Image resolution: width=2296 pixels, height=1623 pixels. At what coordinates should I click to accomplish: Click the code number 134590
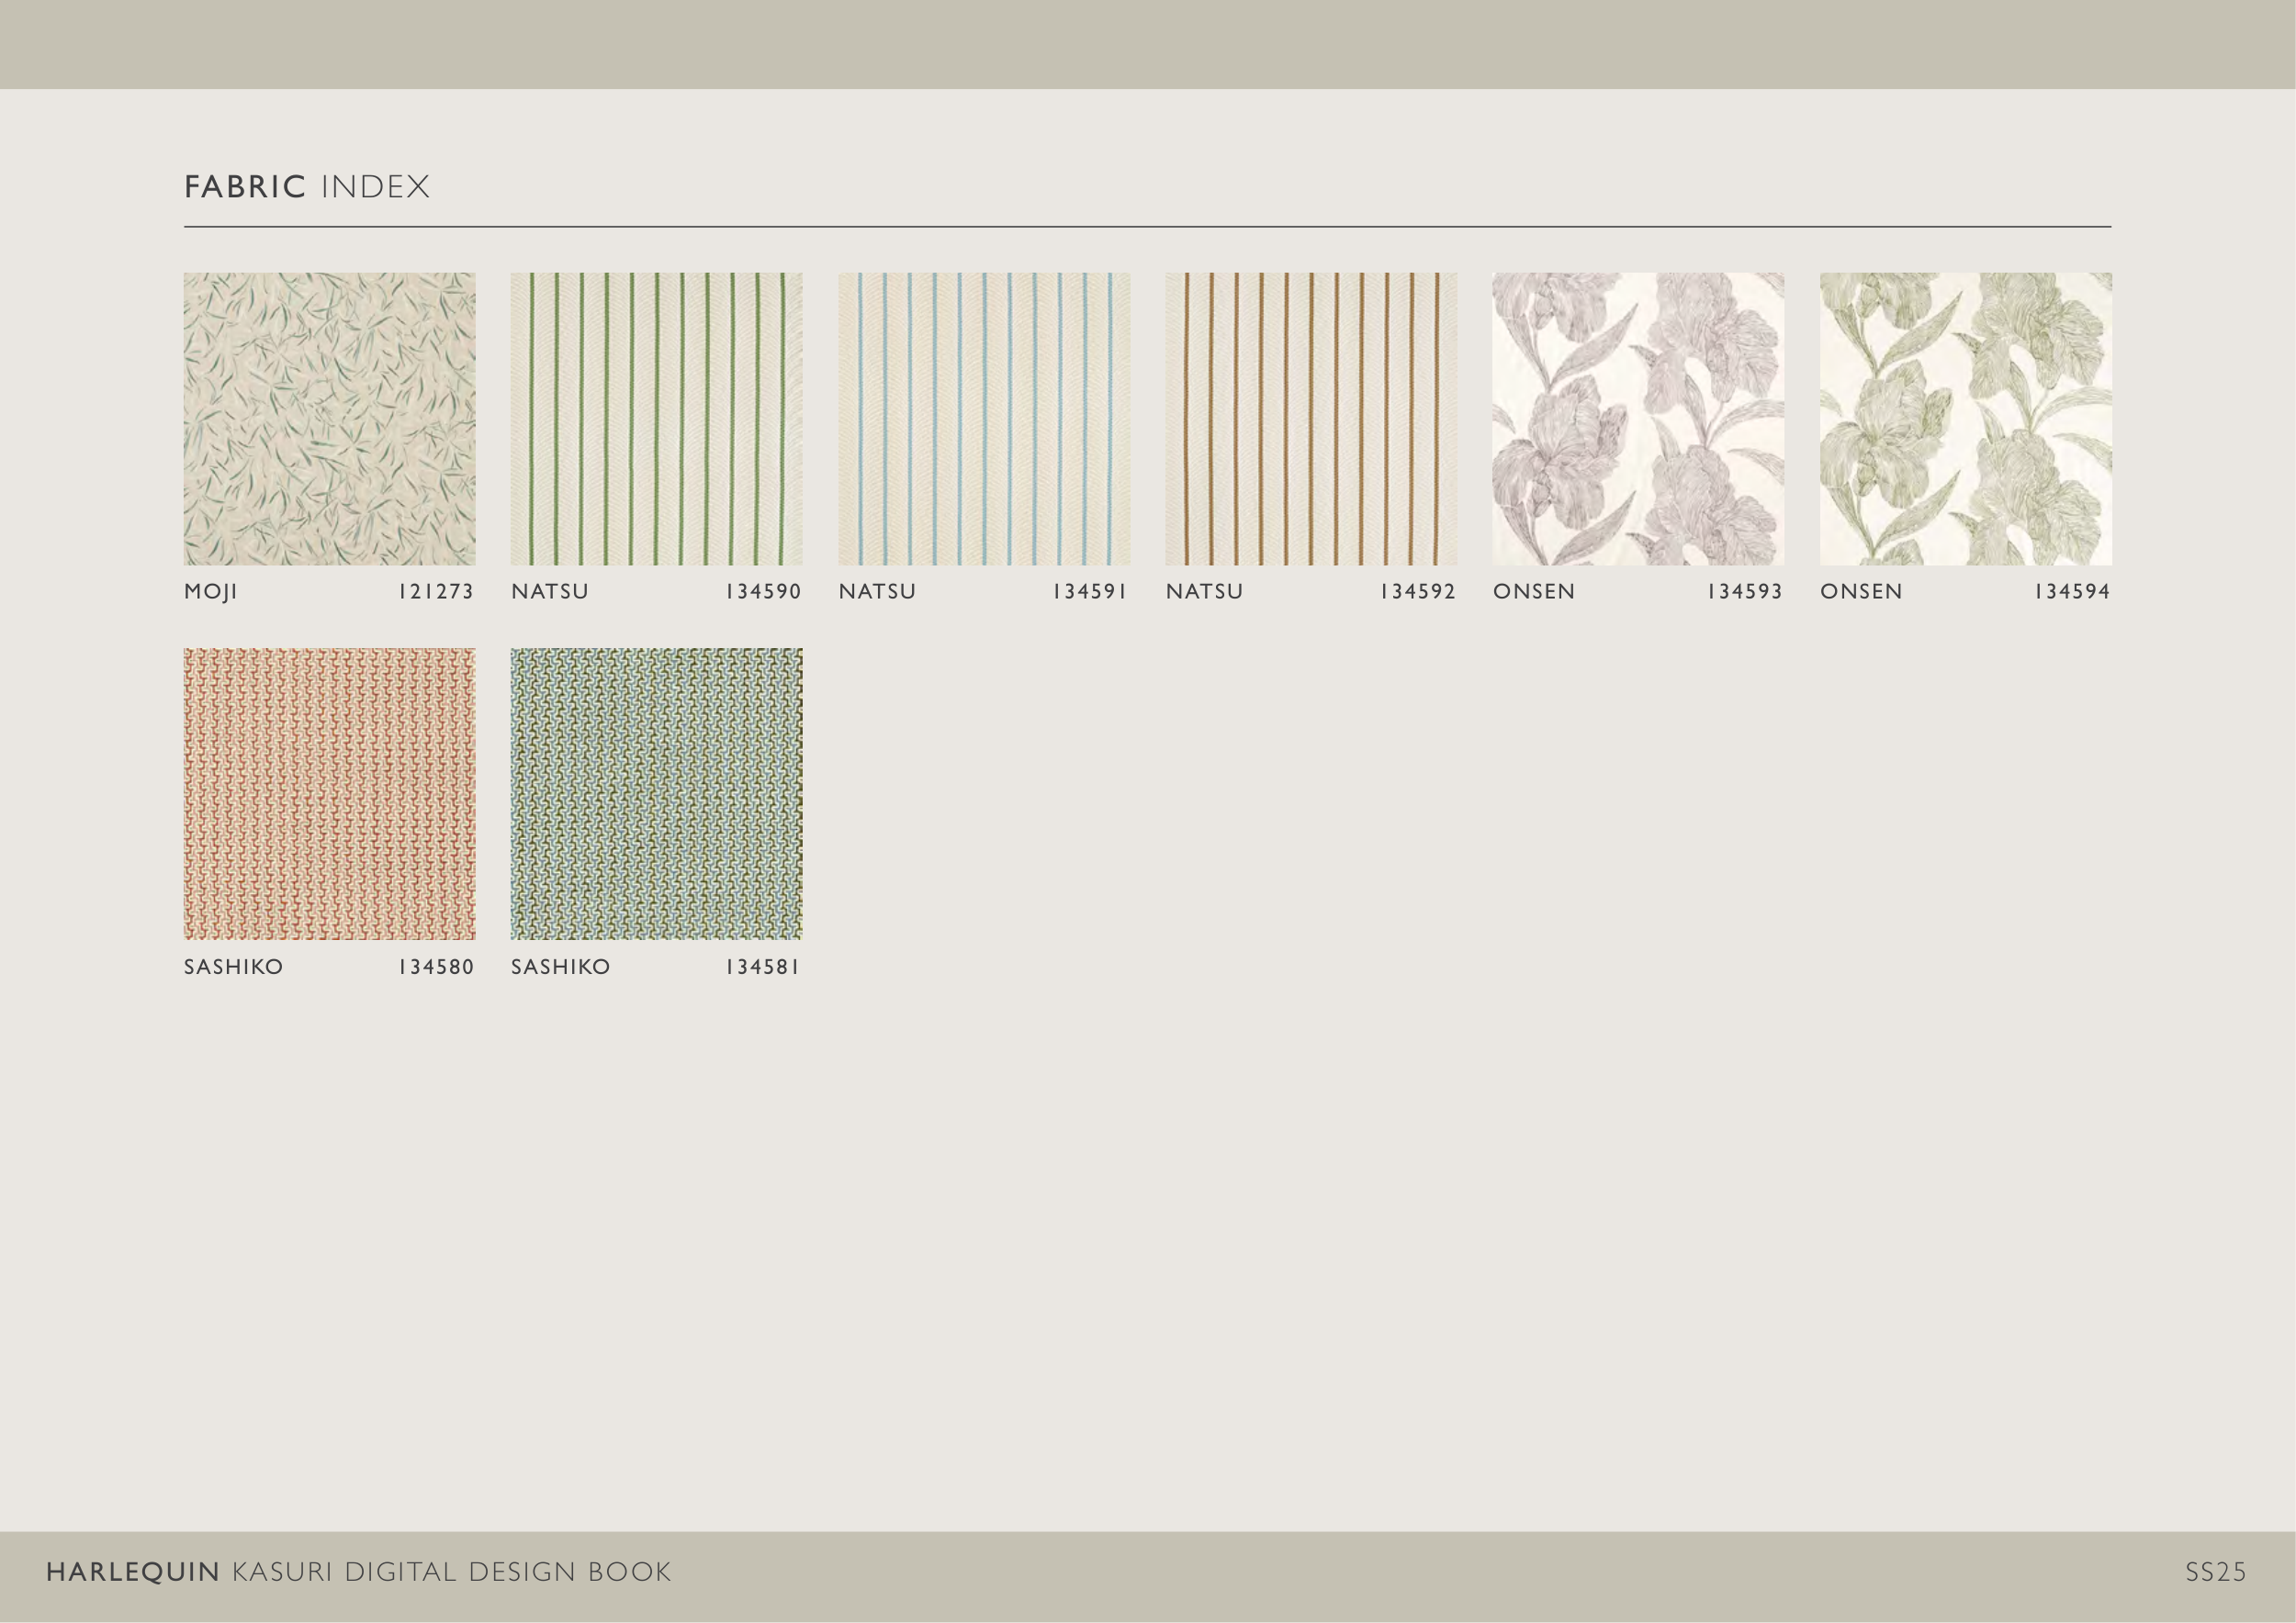tap(763, 591)
